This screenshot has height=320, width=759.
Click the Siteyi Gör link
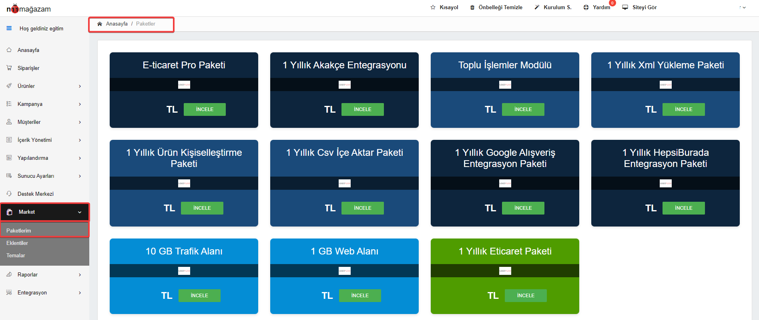(645, 7)
